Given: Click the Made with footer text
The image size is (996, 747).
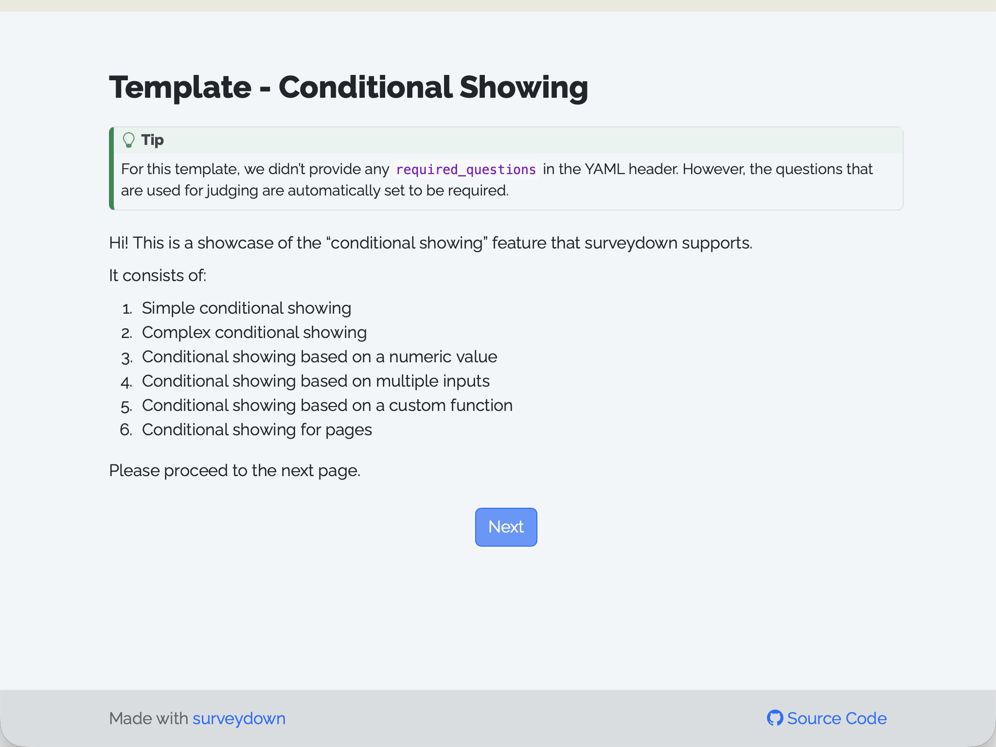Looking at the screenshot, I should click(148, 718).
